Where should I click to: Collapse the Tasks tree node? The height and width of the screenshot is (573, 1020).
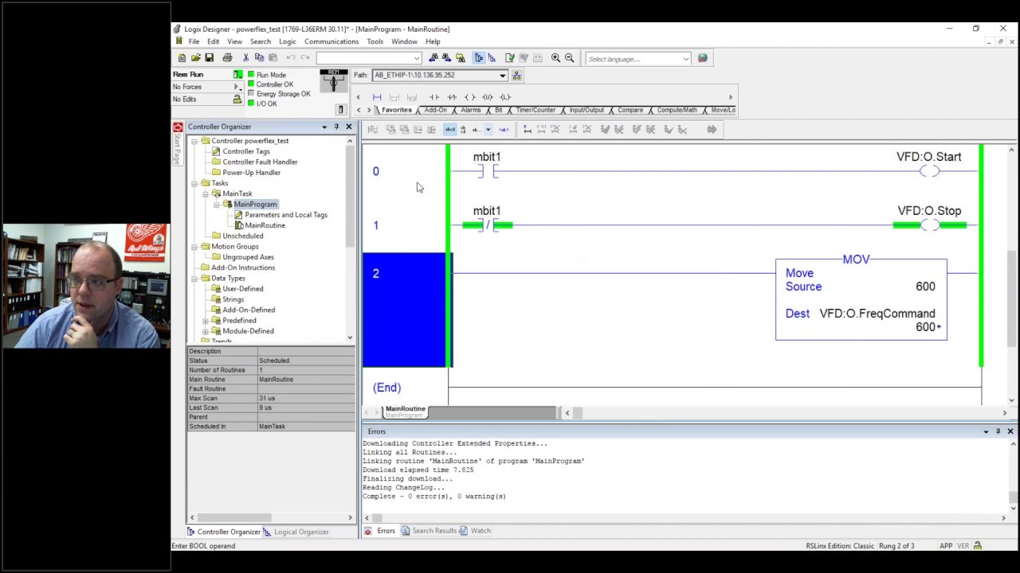pyautogui.click(x=194, y=183)
